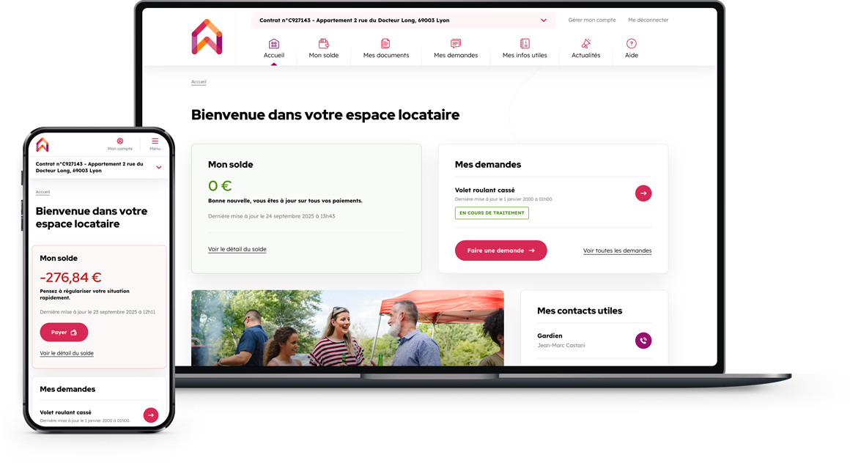Tap the Payer button on mobile
The height and width of the screenshot is (463, 850).
[64, 333]
